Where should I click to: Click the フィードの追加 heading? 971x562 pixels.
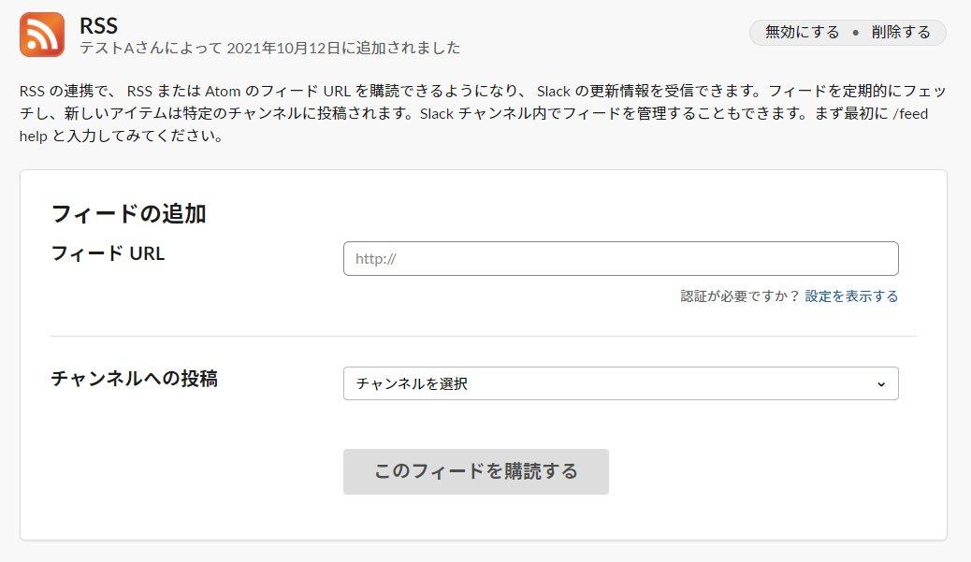point(128,214)
